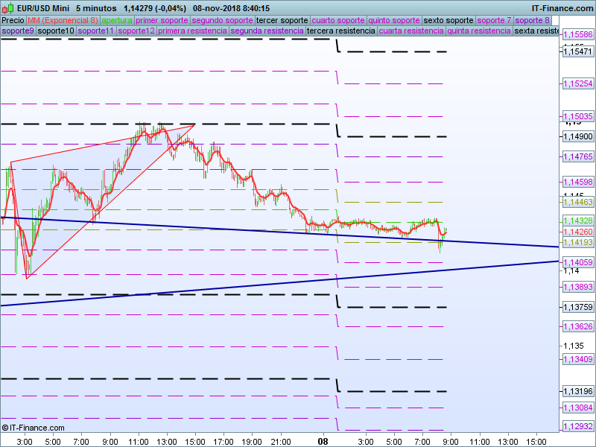Select the MM (Exponencial 8) indicator label
This screenshot has height=447, width=596.
tap(63, 20)
